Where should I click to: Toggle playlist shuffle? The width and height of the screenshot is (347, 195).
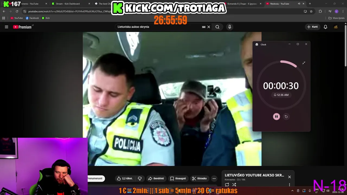click(234, 185)
